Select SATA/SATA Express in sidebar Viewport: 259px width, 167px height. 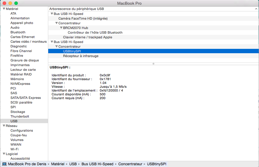click(26, 98)
